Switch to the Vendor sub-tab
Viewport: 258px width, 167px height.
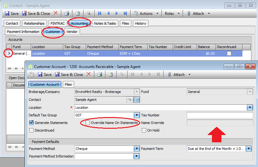click(72, 32)
